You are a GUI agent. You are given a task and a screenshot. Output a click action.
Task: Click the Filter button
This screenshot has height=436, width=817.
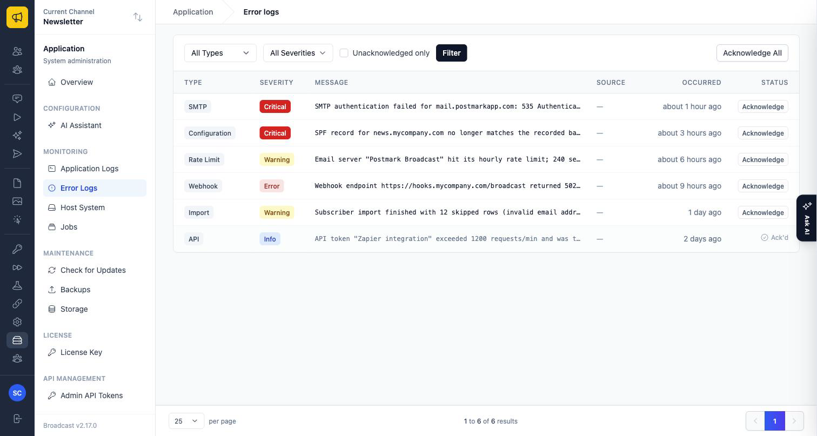click(x=451, y=53)
